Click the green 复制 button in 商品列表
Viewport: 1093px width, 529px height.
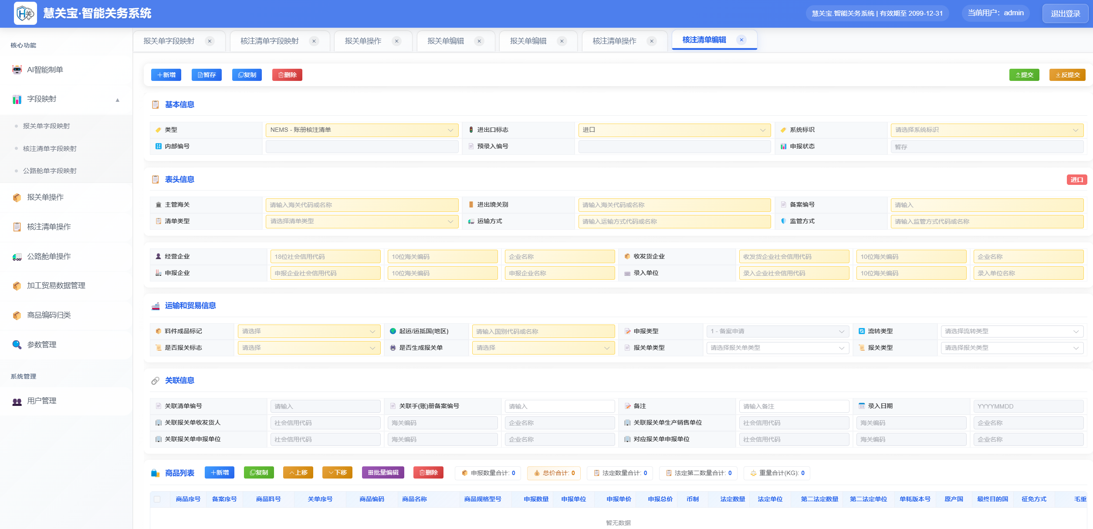tap(259, 472)
